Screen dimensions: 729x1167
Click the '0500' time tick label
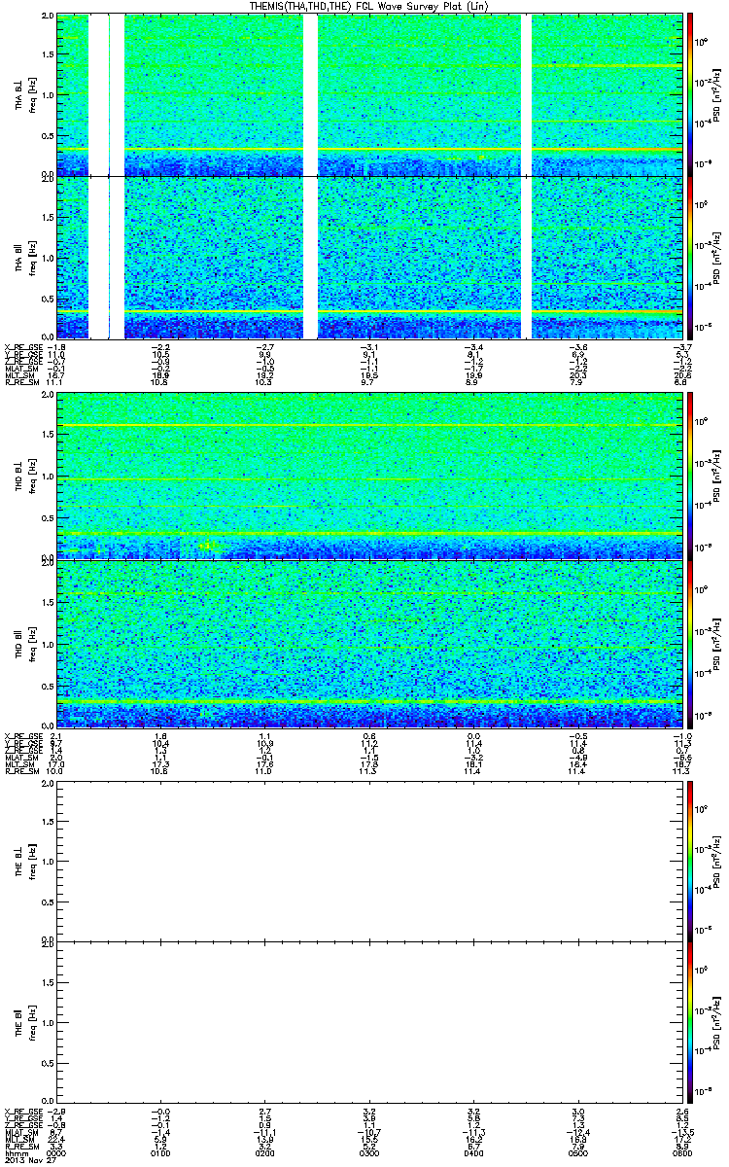coord(577,1152)
